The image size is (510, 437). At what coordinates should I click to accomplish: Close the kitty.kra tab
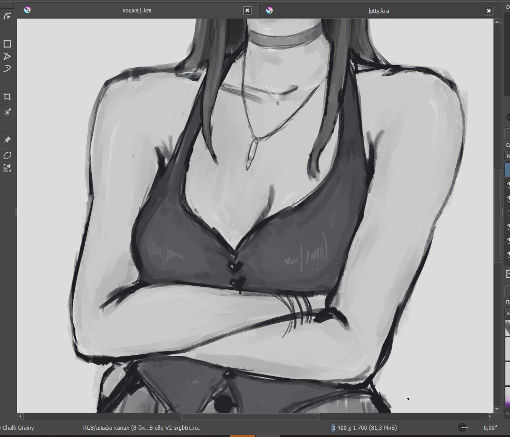click(x=489, y=11)
